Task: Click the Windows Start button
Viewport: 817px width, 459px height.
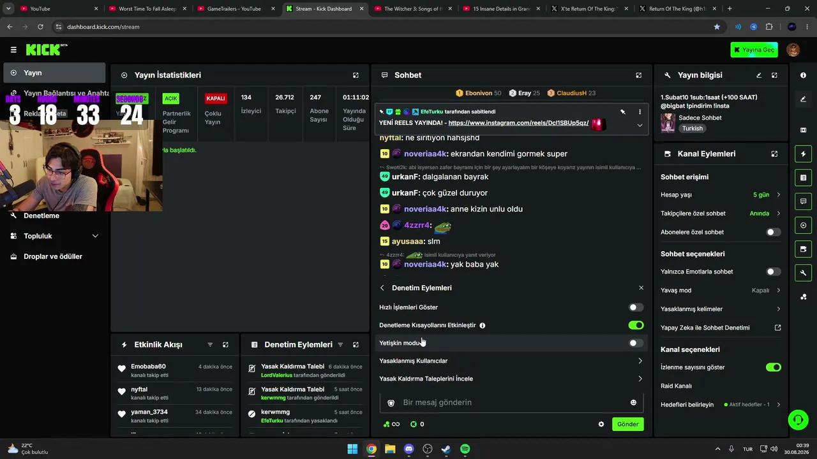Action: point(352,449)
